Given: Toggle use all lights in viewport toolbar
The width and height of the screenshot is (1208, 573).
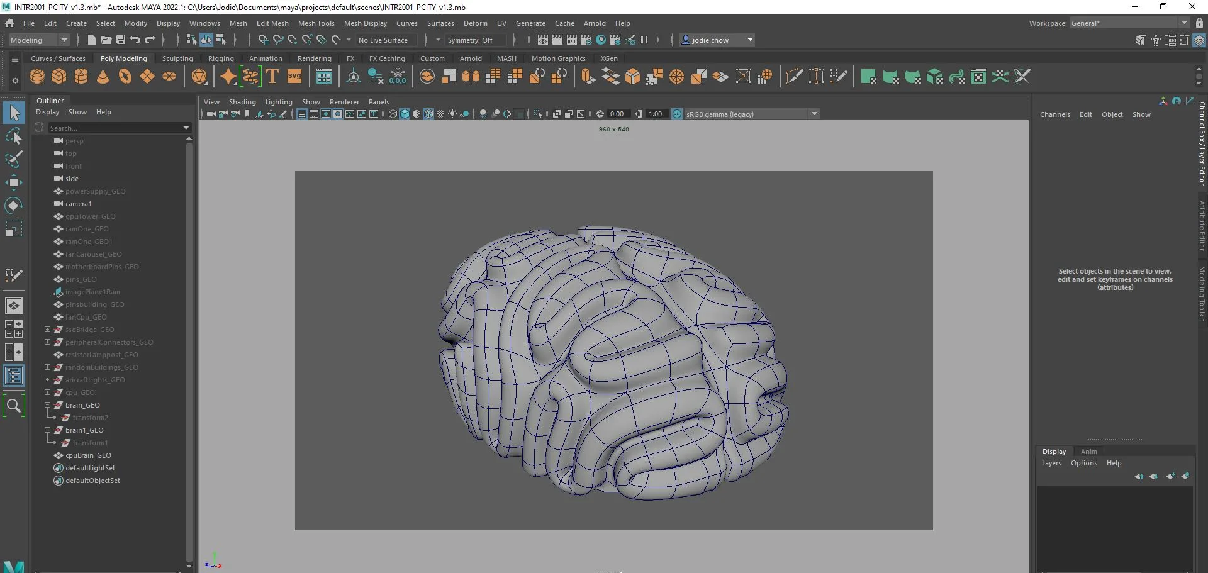Looking at the screenshot, I should pos(452,114).
